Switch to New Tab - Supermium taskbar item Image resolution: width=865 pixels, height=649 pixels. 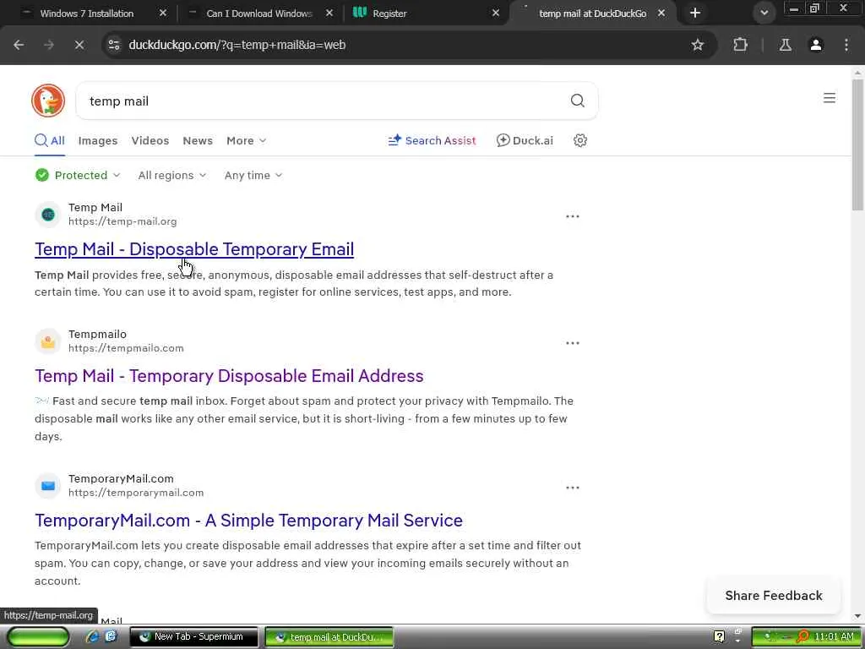coord(193,637)
